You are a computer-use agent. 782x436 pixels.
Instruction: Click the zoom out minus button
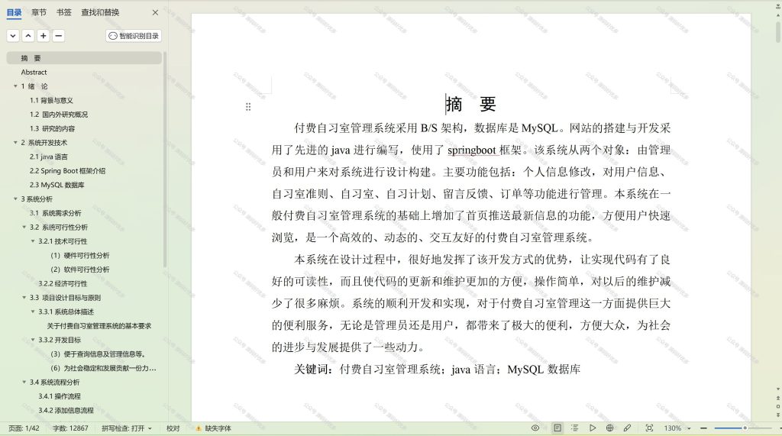coord(703,428)
